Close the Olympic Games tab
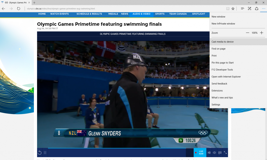Screen dimensions: 267x160 coord(29,3)
